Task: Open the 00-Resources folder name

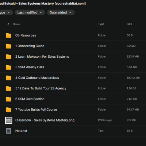Action: pos(26,35)
